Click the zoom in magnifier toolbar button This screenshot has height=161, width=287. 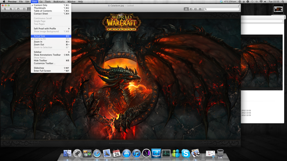coord(11,9)
